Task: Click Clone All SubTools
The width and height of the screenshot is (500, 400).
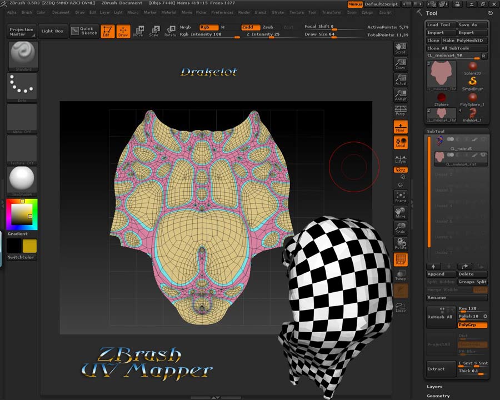Action: [x=457, y=48]
